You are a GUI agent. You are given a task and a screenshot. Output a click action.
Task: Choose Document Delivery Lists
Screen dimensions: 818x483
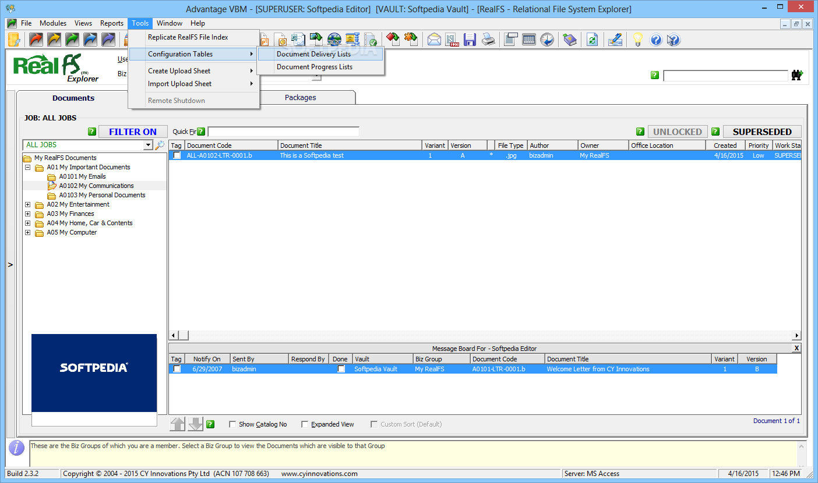click(320, 54)
